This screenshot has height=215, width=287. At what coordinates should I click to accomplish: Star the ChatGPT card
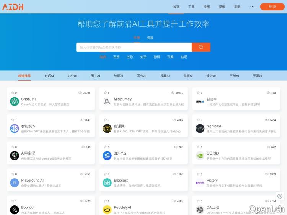click(13, 93)
